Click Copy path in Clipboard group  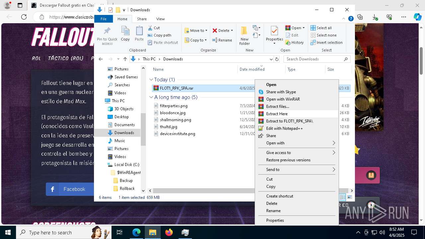[159, 35]
